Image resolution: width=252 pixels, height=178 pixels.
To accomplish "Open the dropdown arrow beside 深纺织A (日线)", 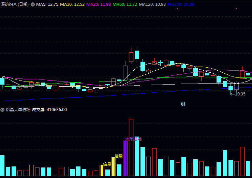I will 33,4.
